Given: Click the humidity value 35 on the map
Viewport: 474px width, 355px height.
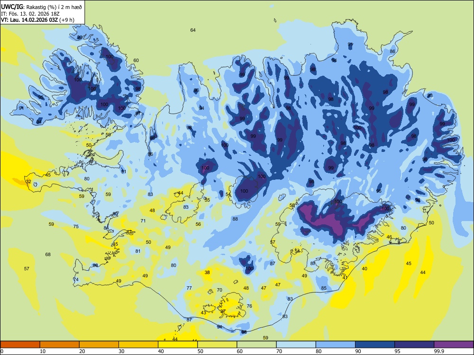Looking at the screenshot, I should click(207, 200).
